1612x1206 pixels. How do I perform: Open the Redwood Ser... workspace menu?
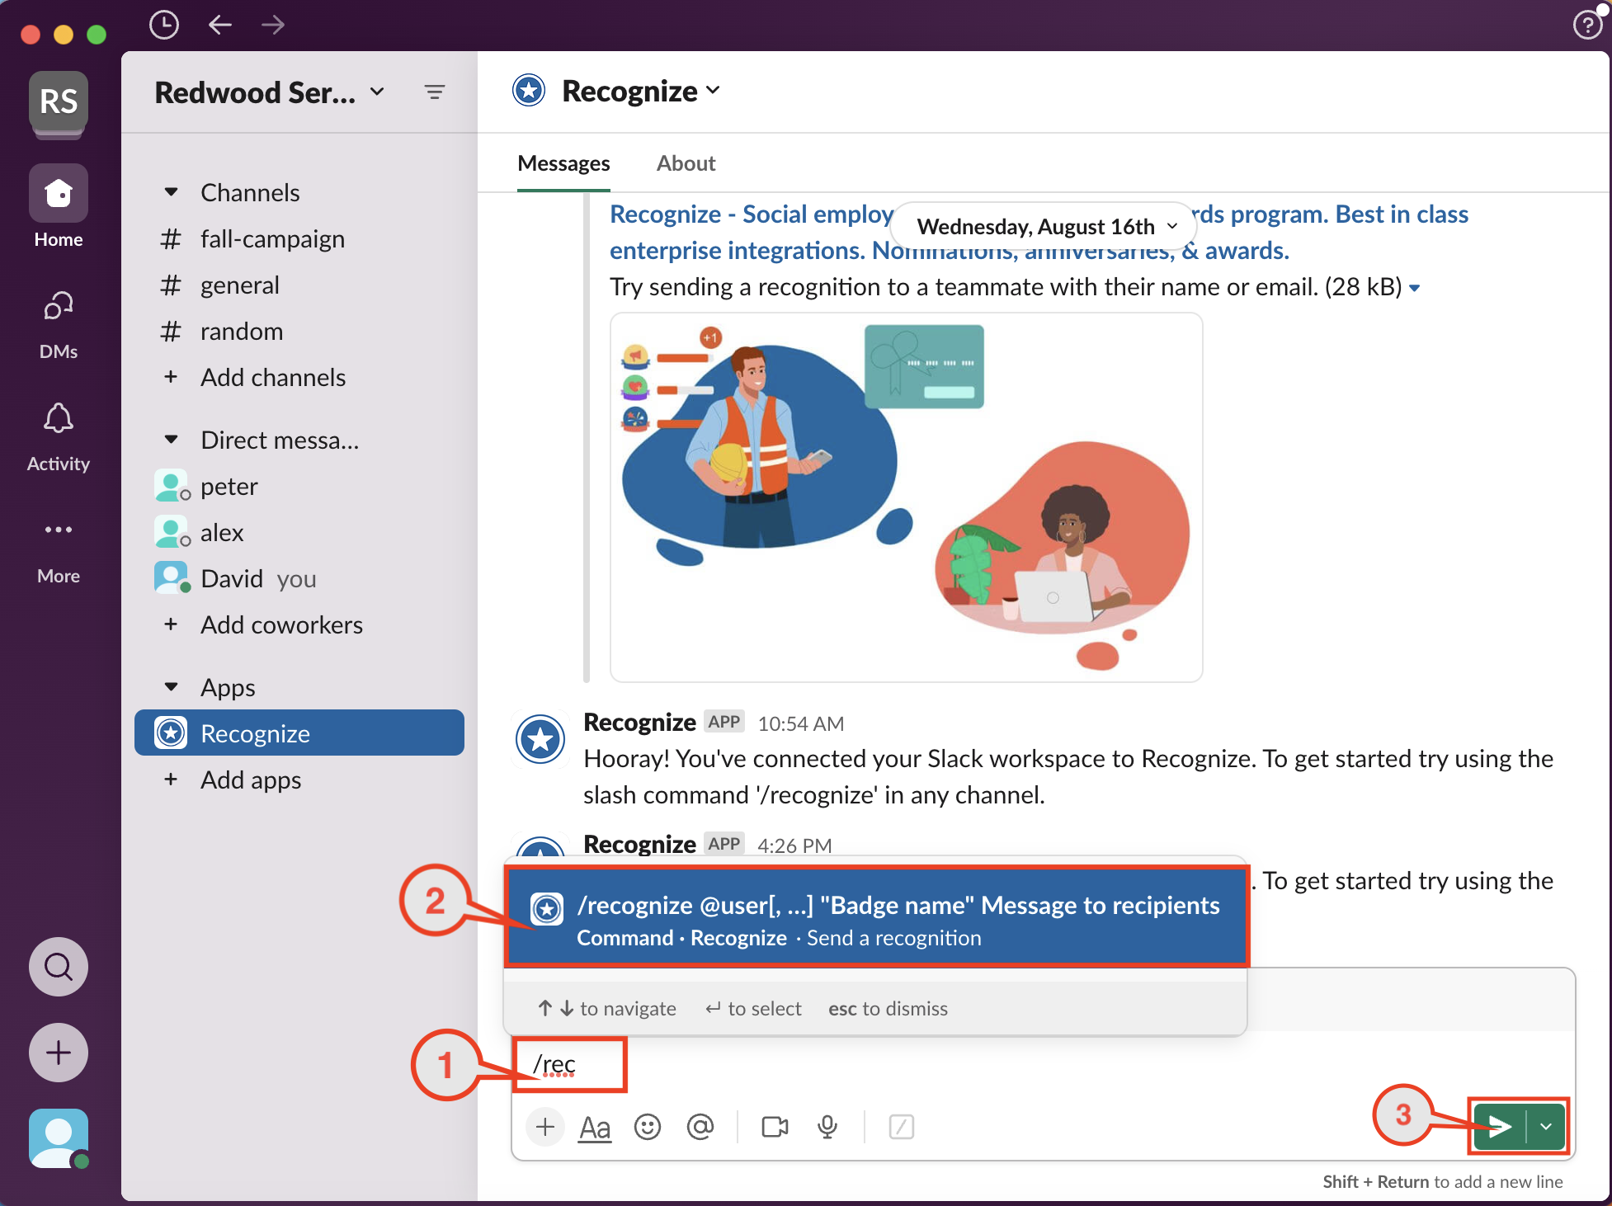[x=270, y=92]
